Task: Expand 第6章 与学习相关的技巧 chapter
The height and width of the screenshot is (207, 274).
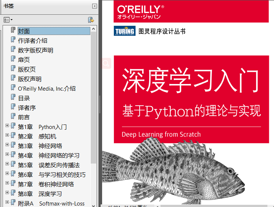Action: (7, 173)
